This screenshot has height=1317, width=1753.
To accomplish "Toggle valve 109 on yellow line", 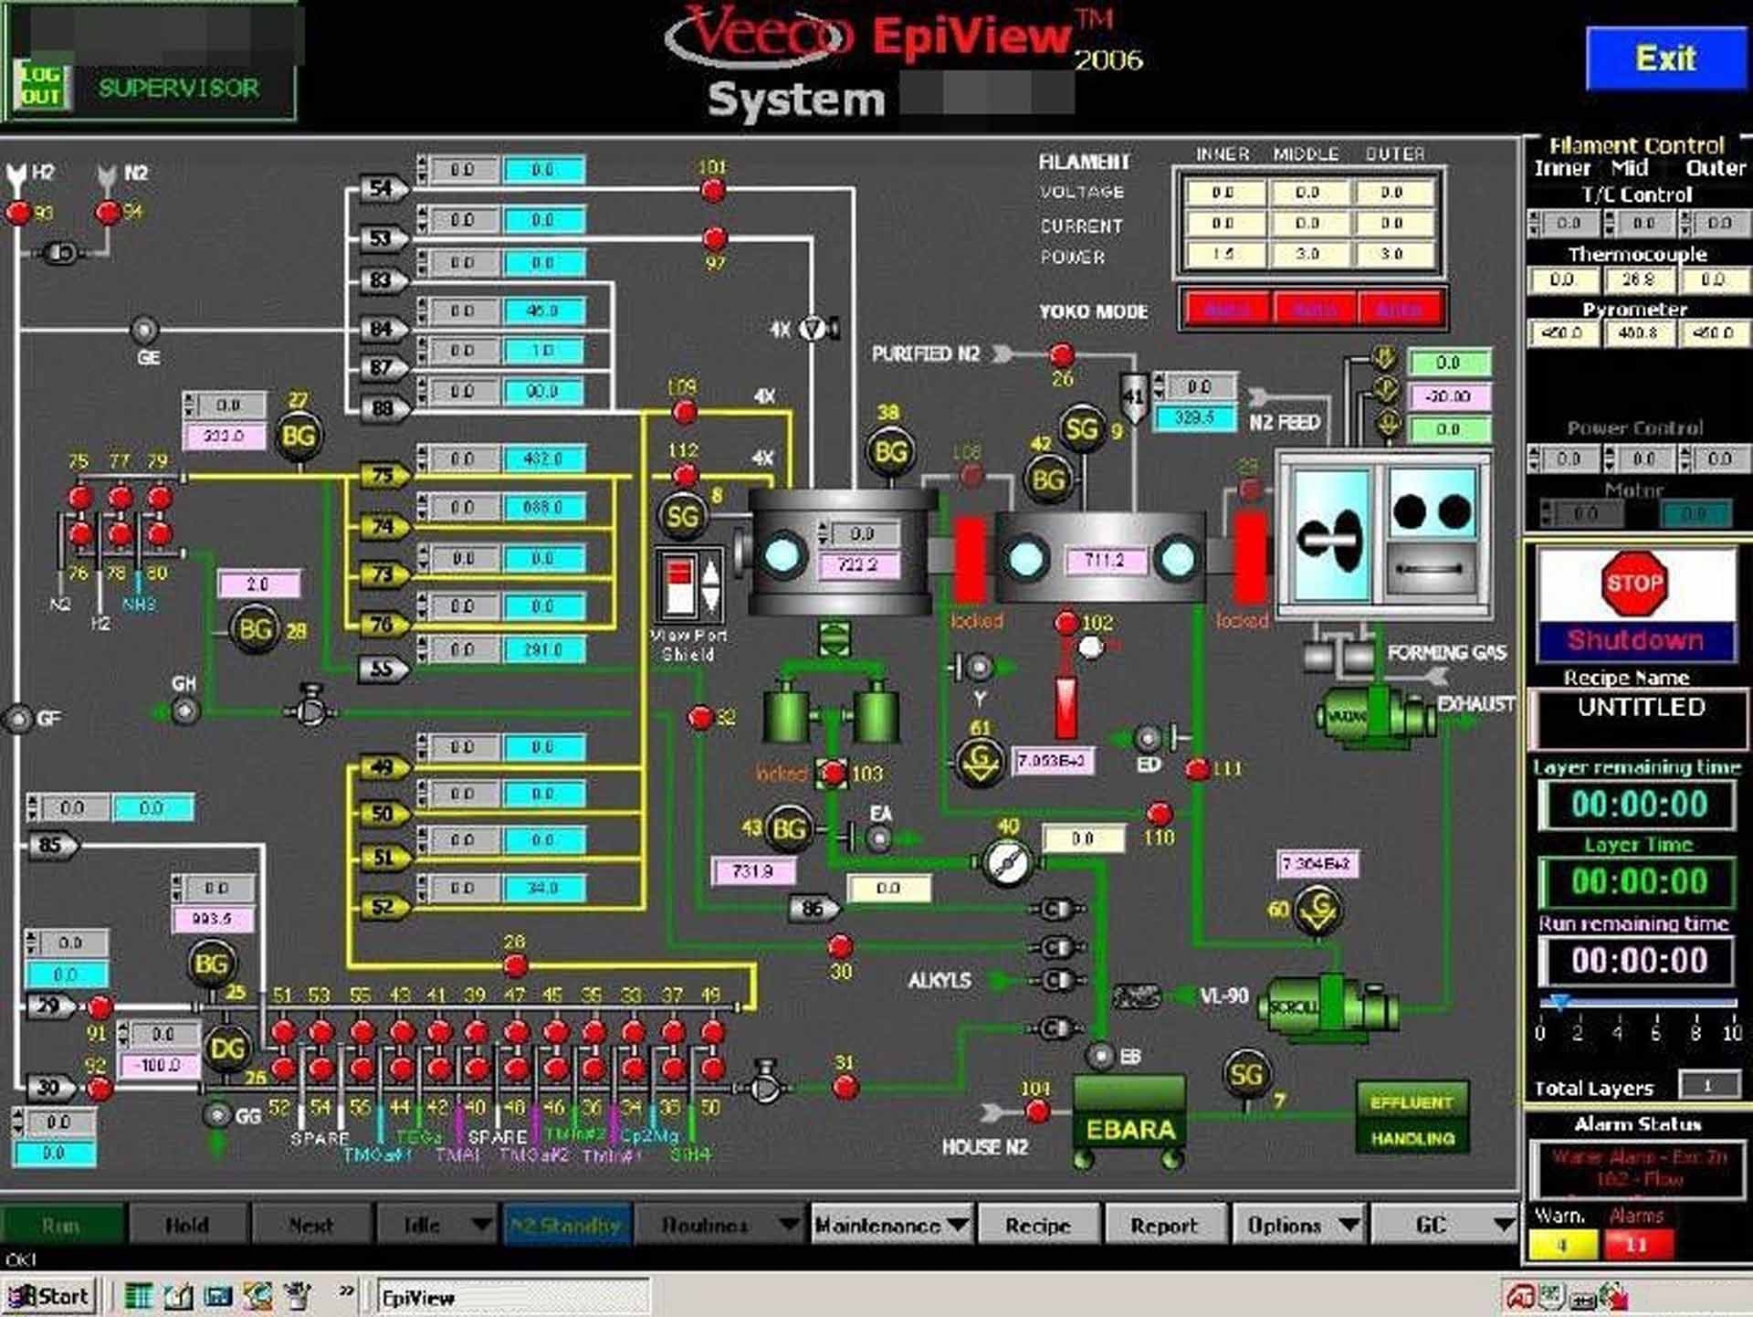I will tap(685, 412).
